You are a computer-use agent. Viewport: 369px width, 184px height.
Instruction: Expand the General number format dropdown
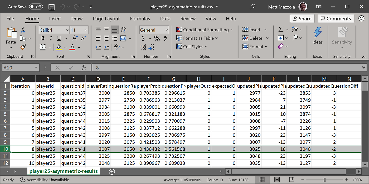pyautogui.click(x=167, y=30)
